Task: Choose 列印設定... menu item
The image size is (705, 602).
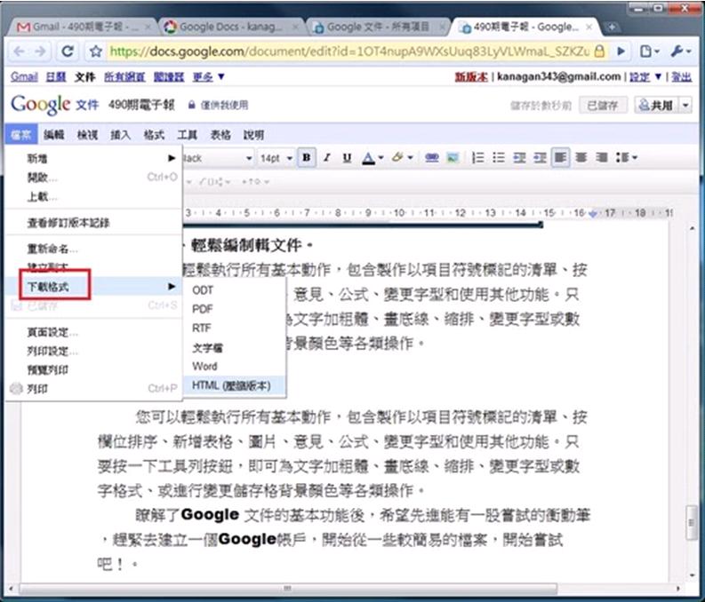Action: tap(94, 351)
